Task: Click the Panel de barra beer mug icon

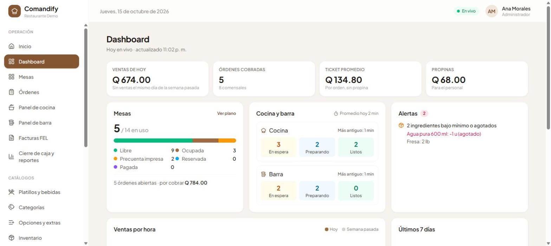Action: click(x=11, y=123)
